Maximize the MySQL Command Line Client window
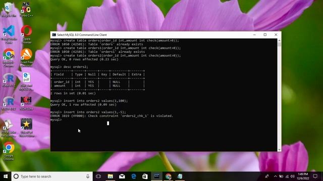Screen dimensions: 323x181 pos(265,35)
